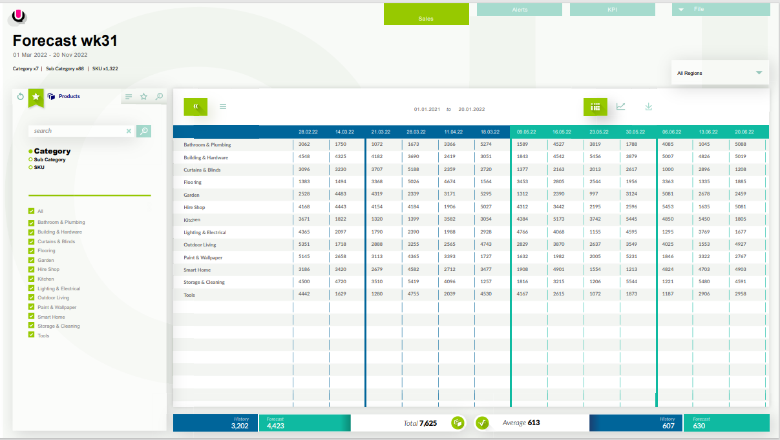Screen dimensions: 780x440
Task: Click the app logo at top left
Action: click(19, 17)
